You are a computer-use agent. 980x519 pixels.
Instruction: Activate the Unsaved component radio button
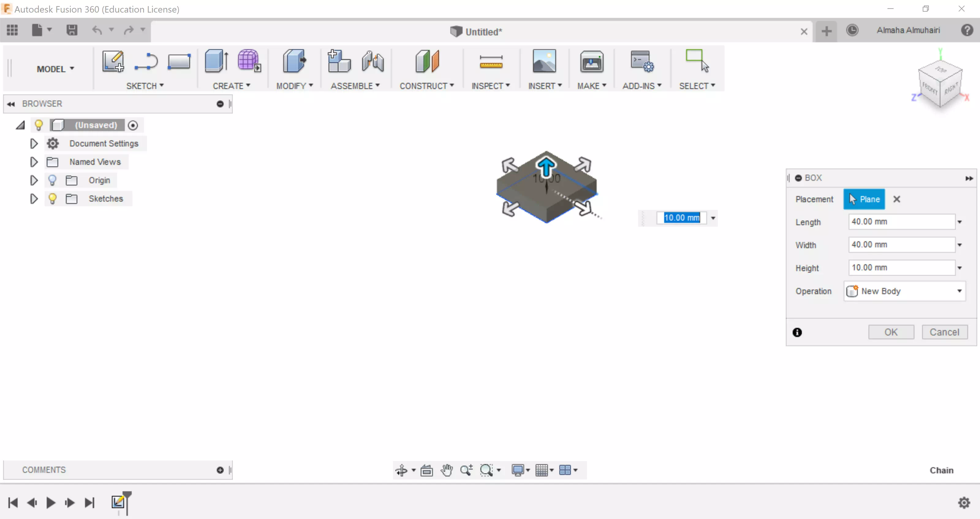(x=133, y=125)
